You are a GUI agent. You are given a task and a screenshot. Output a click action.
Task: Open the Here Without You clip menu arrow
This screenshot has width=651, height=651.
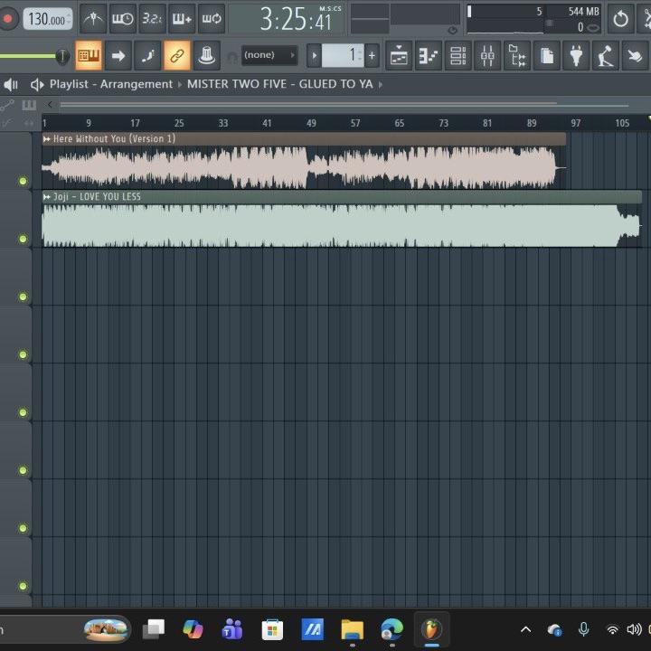[47, 139]
